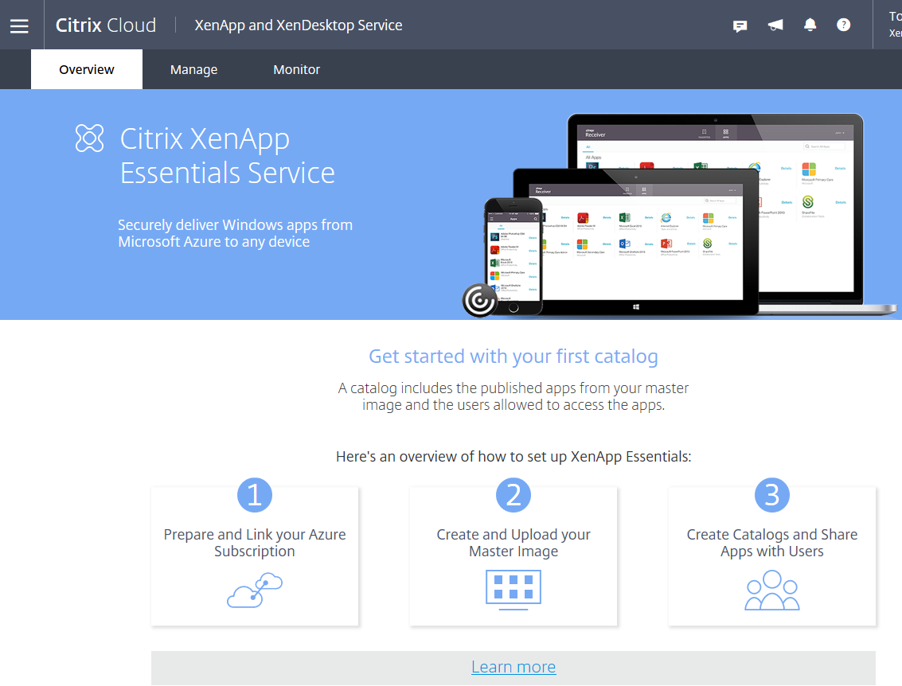Switch to the Manage tab
902x686 pixels.
pos(193,69)
